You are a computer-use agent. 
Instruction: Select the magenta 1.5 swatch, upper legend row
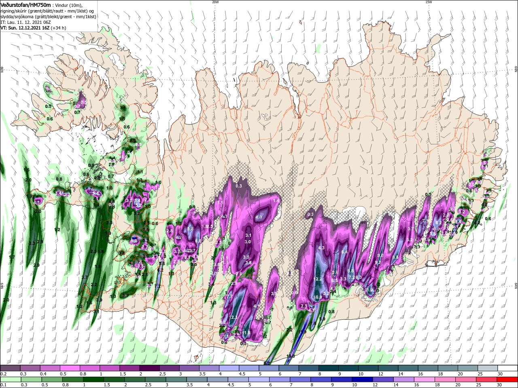[129, 368]
